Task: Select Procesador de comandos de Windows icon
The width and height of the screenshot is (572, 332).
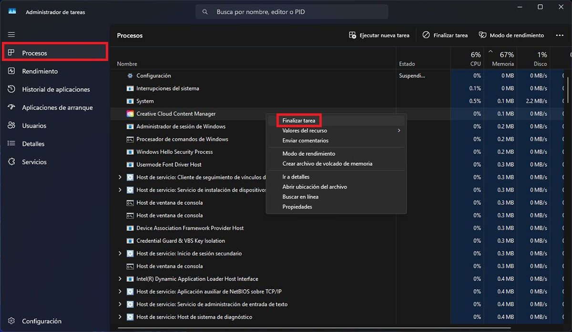Action: [130, 139]
